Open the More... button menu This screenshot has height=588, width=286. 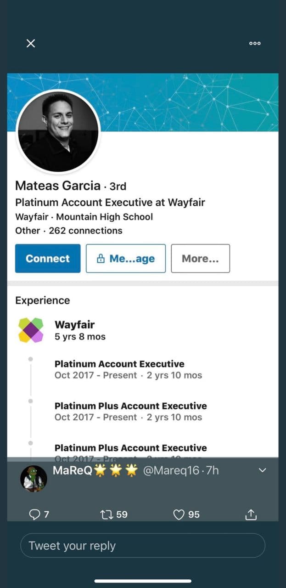point(200,259)
